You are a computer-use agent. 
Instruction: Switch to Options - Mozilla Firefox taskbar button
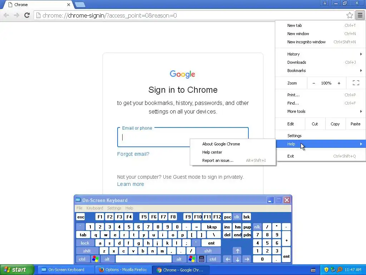pos(123,270)
